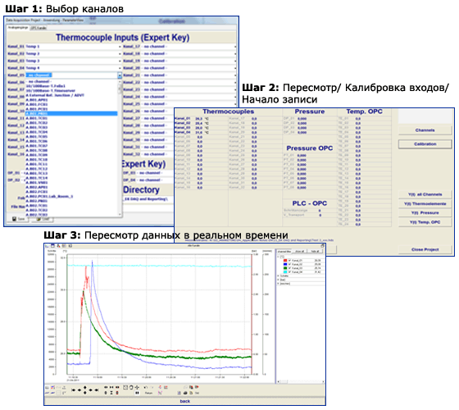Click the Save button in channel window
Viewport: 459px width, 410px height.
coord(18,219)
